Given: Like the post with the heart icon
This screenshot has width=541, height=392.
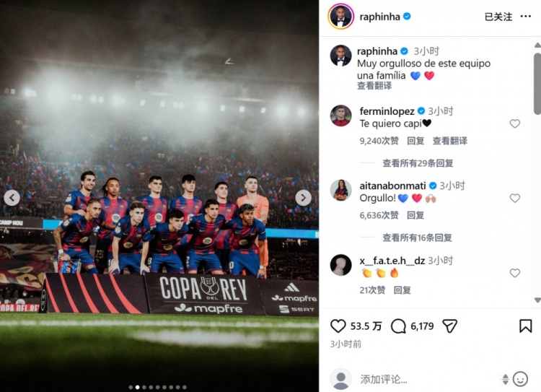Looking at the screenshot, I should 338,326.
